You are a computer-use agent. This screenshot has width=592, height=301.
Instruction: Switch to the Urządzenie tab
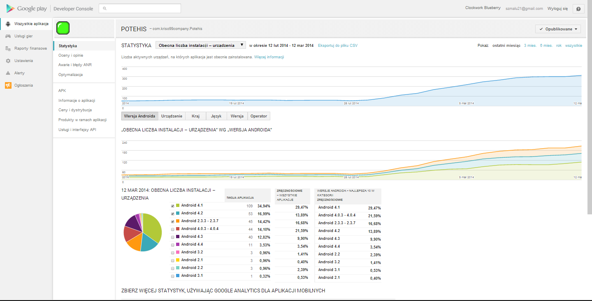(172, 116)
